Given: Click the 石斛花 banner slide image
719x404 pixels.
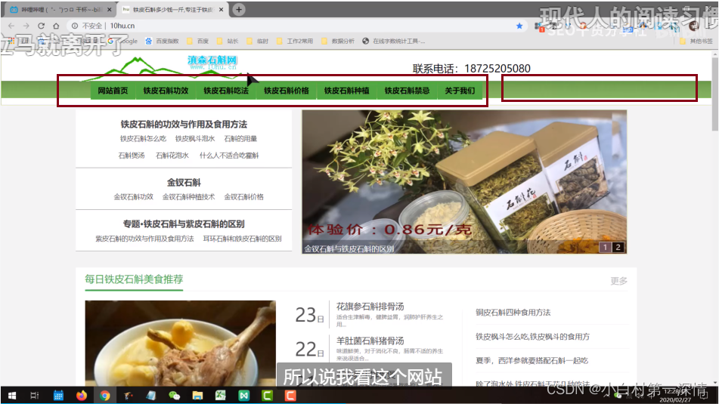Looking at the screenshot, I should point(464,181).
